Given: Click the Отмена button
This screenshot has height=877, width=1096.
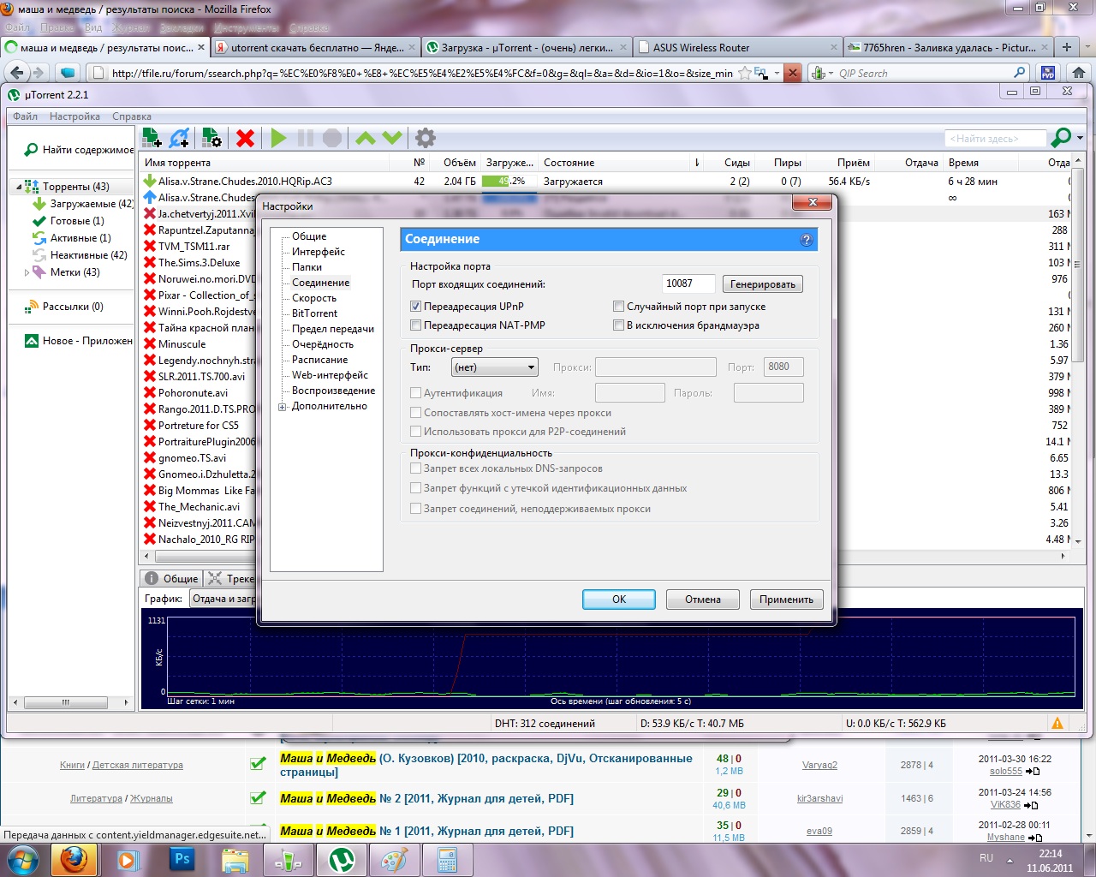Looking at the screenshot, I should click(x=703, y=600).
